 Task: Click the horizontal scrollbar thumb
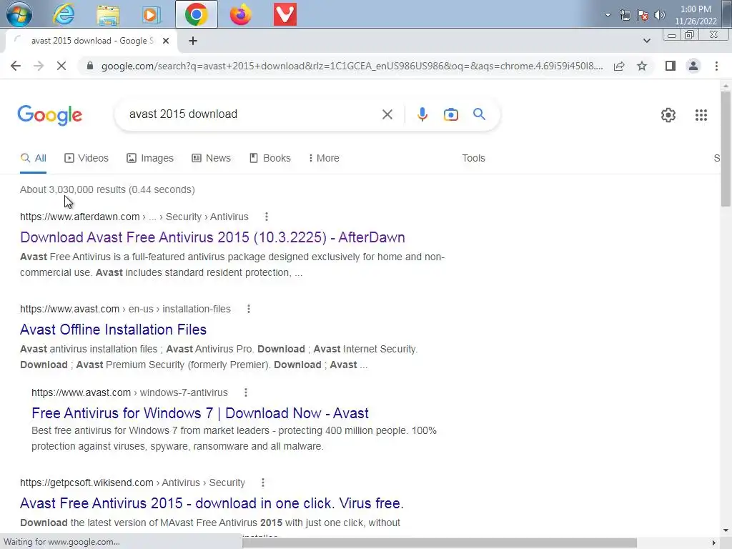coord(440,543)
